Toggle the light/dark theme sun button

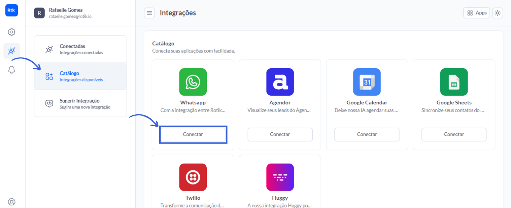(497, 13)
